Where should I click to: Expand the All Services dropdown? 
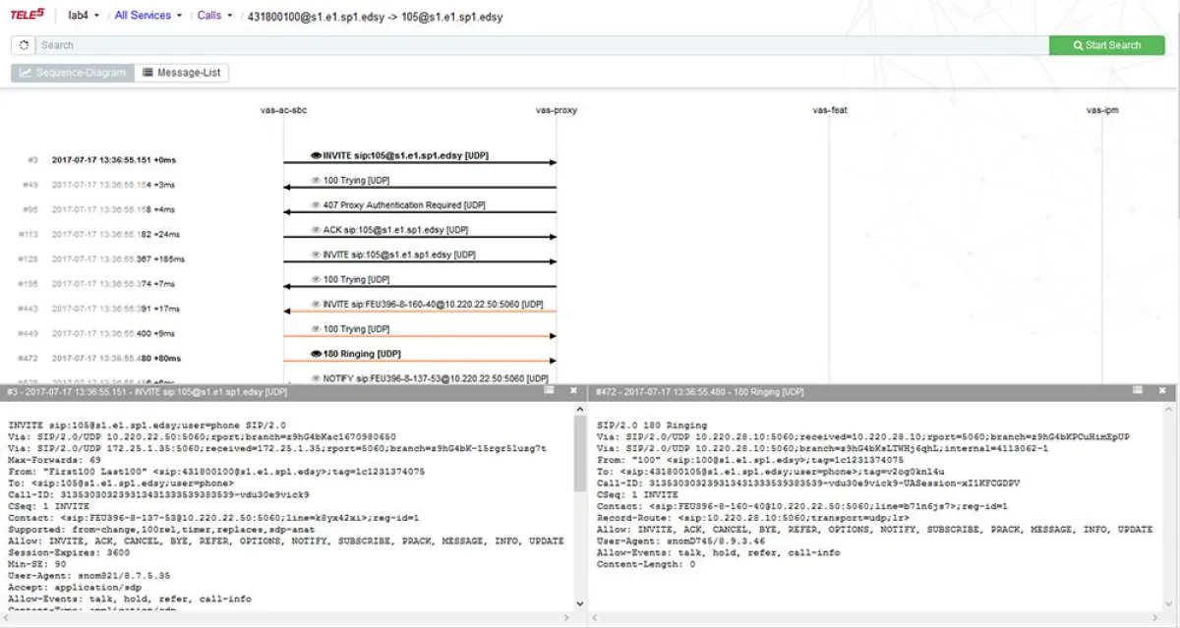pos(147,16)
